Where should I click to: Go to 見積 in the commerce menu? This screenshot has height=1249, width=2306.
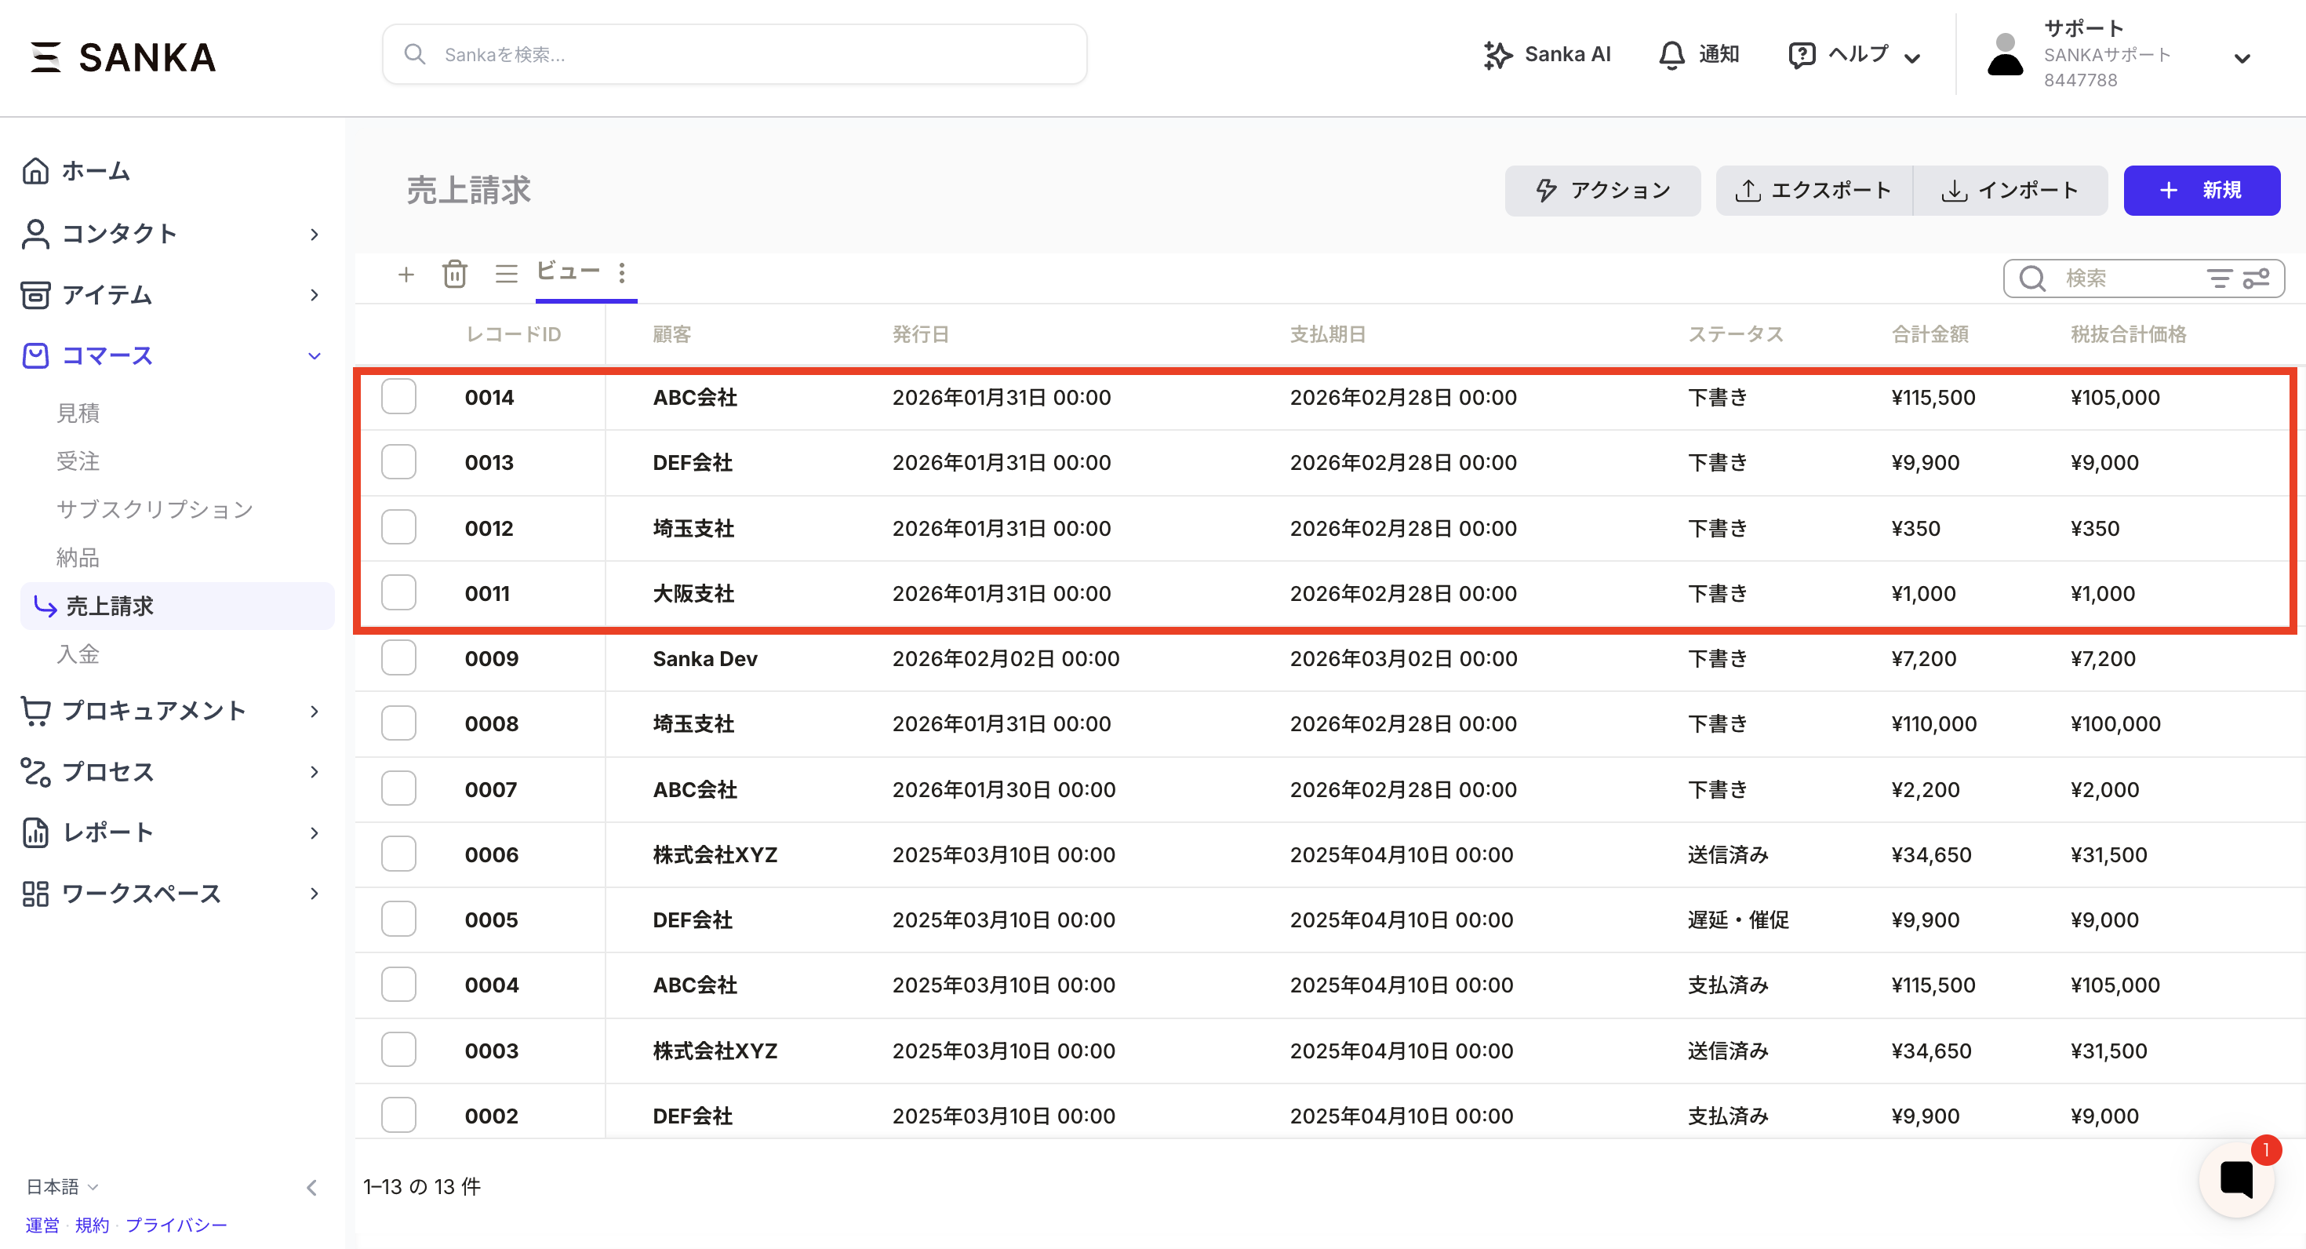pos(78,413)
